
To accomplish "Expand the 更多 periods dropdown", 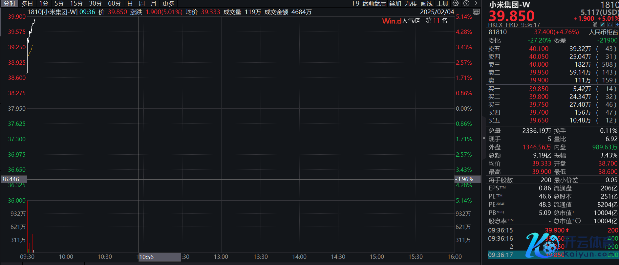I will coord(168,4).
